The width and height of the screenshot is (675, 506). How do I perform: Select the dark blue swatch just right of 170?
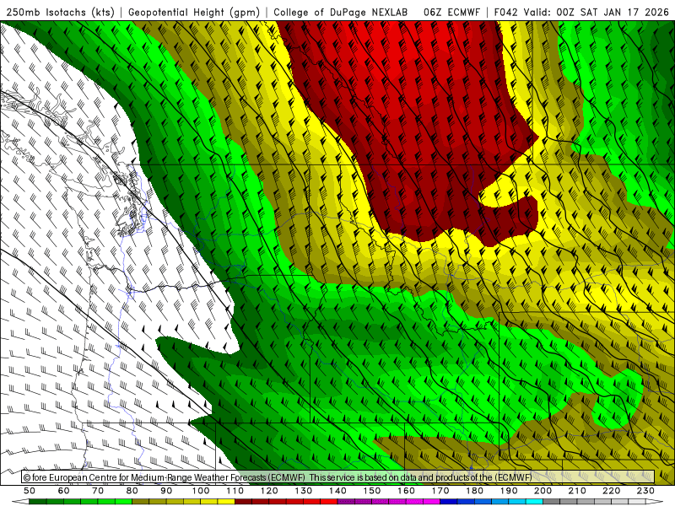point(449,502)
